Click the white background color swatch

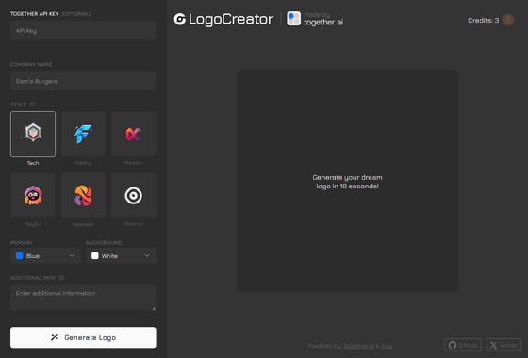pyautogui.click(x=95, y=255)
